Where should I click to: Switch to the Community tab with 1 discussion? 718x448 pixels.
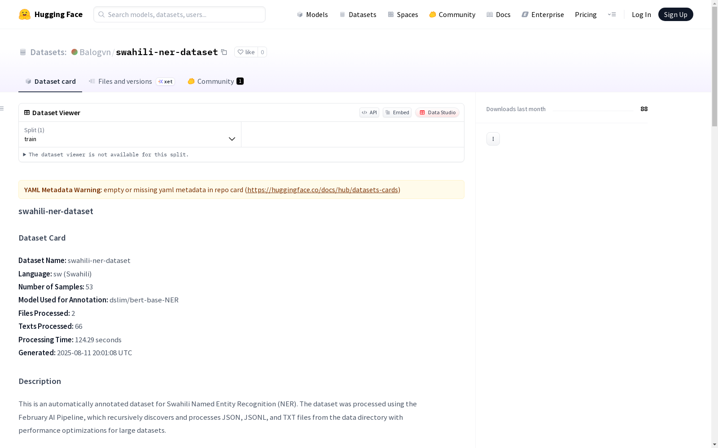pos(215,81)
